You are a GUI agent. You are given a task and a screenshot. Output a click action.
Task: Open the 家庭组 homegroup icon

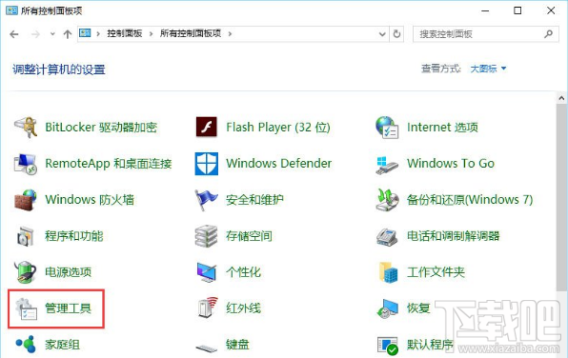26,344
